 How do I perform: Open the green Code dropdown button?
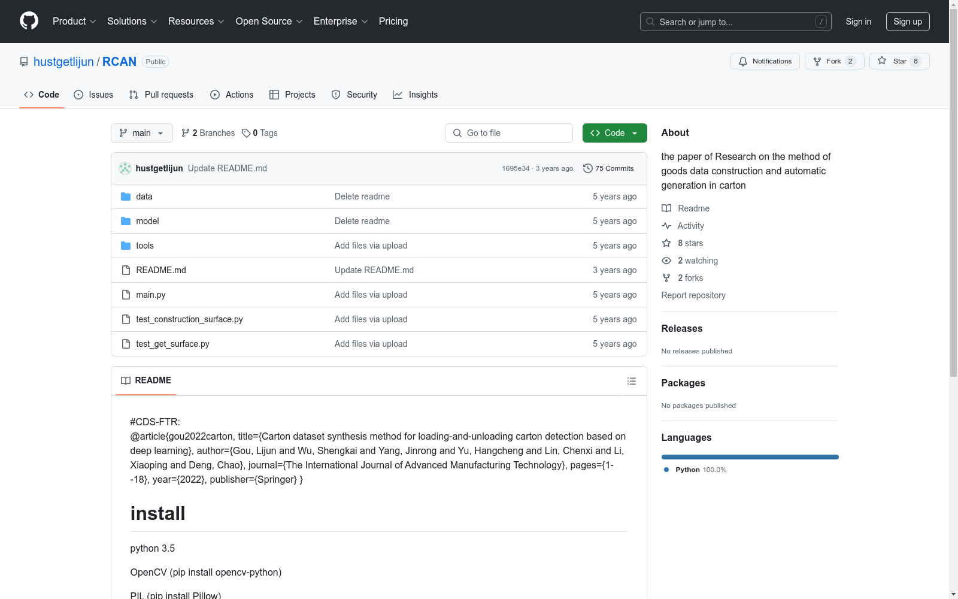[x=614, y=133]
